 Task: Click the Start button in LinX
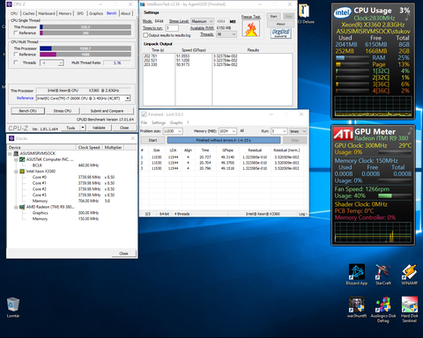152,140
